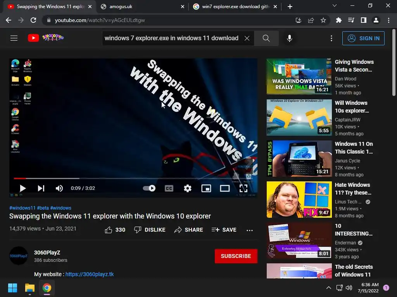Viewport: 397px width, 297px height.
Task: Like the video (330 thumbs up)
Action: [x=115, y=230]
